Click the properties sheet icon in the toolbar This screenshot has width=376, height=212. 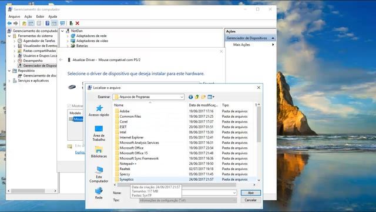point(39,24)
